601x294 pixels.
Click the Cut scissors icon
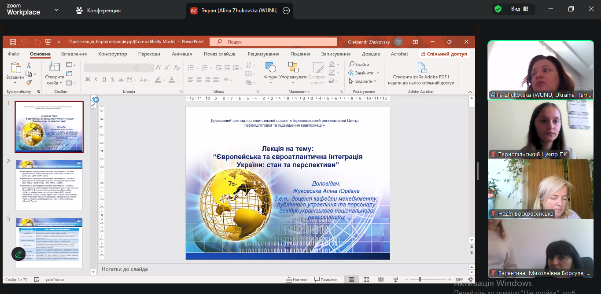29,65
